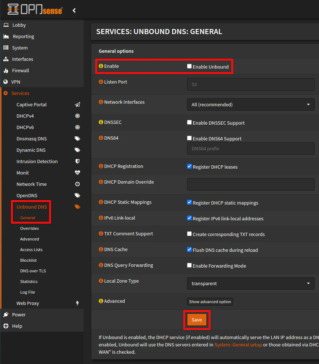319x364 pixels.
Task: Expand the Help menu
Action: click(x=42, y=326)
